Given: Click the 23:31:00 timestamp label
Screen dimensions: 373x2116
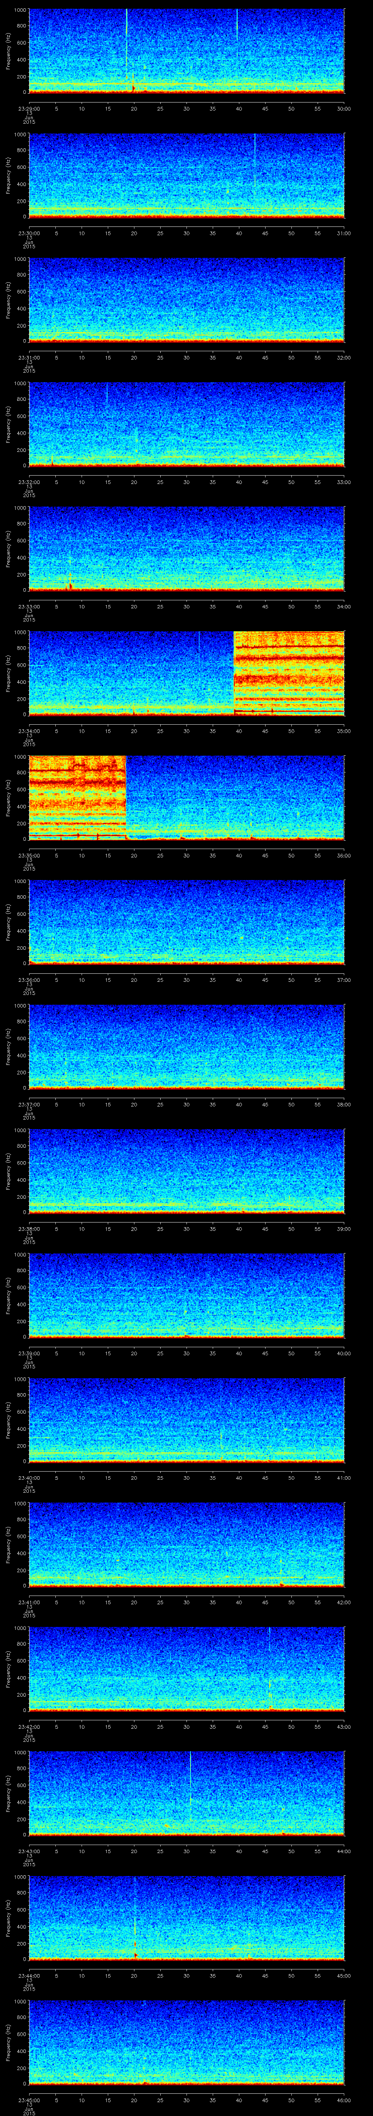Looking at the screenshot, I should [x=29, y=357].
